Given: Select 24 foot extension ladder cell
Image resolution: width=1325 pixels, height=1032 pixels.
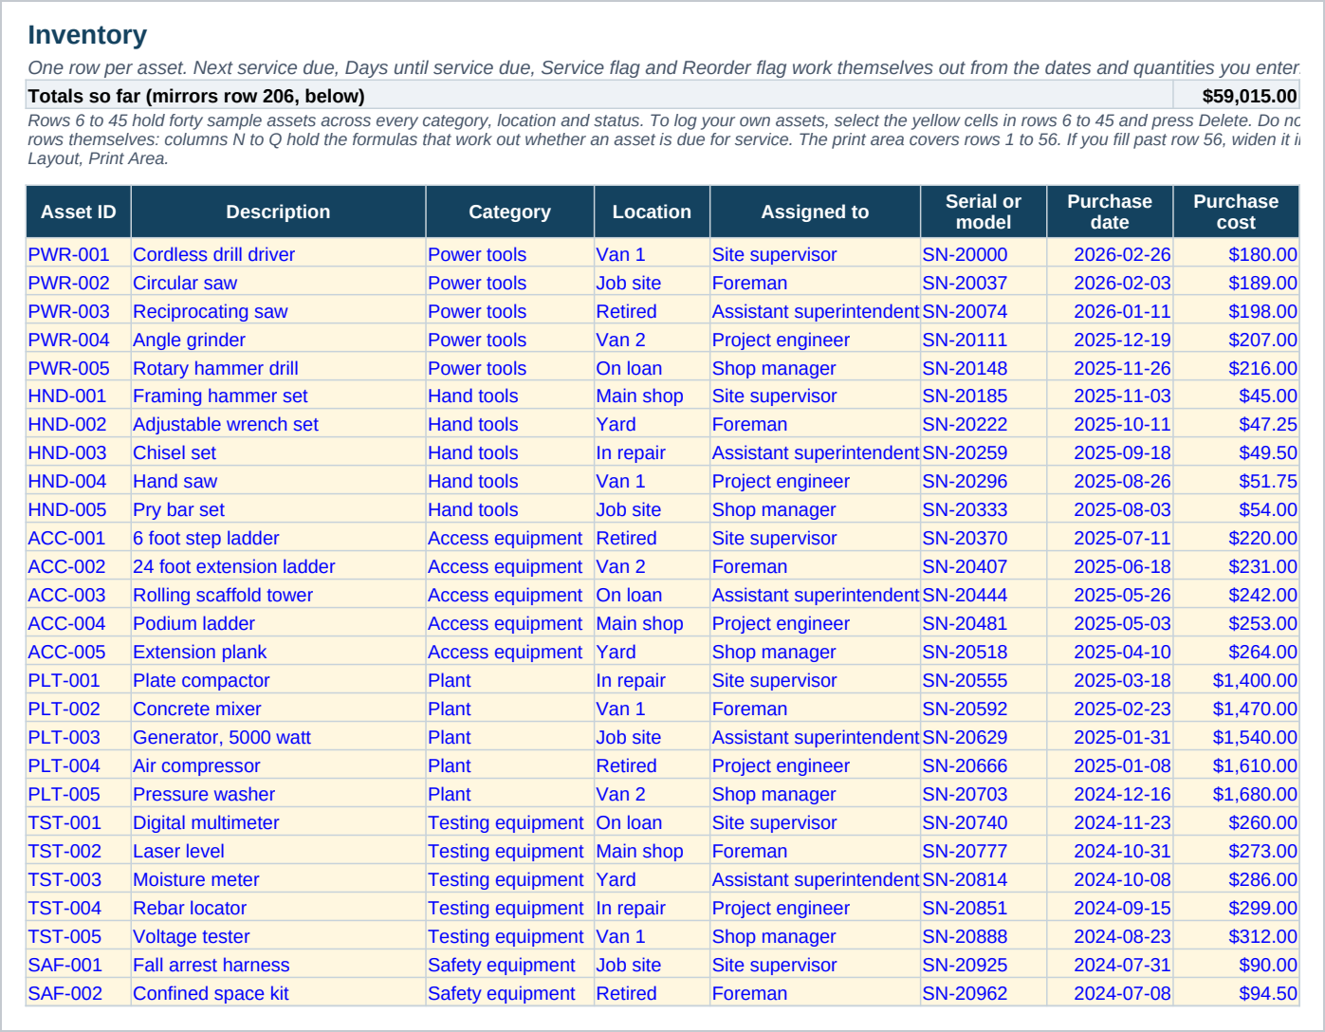Looking at the screenshot, I should (x=278, y=566).
